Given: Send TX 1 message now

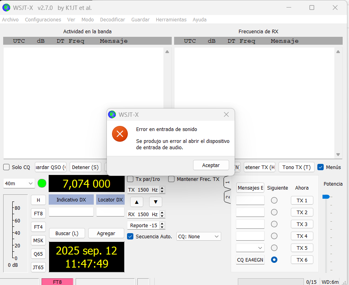Looking at the screenshot, I should [x=302, y=200].
